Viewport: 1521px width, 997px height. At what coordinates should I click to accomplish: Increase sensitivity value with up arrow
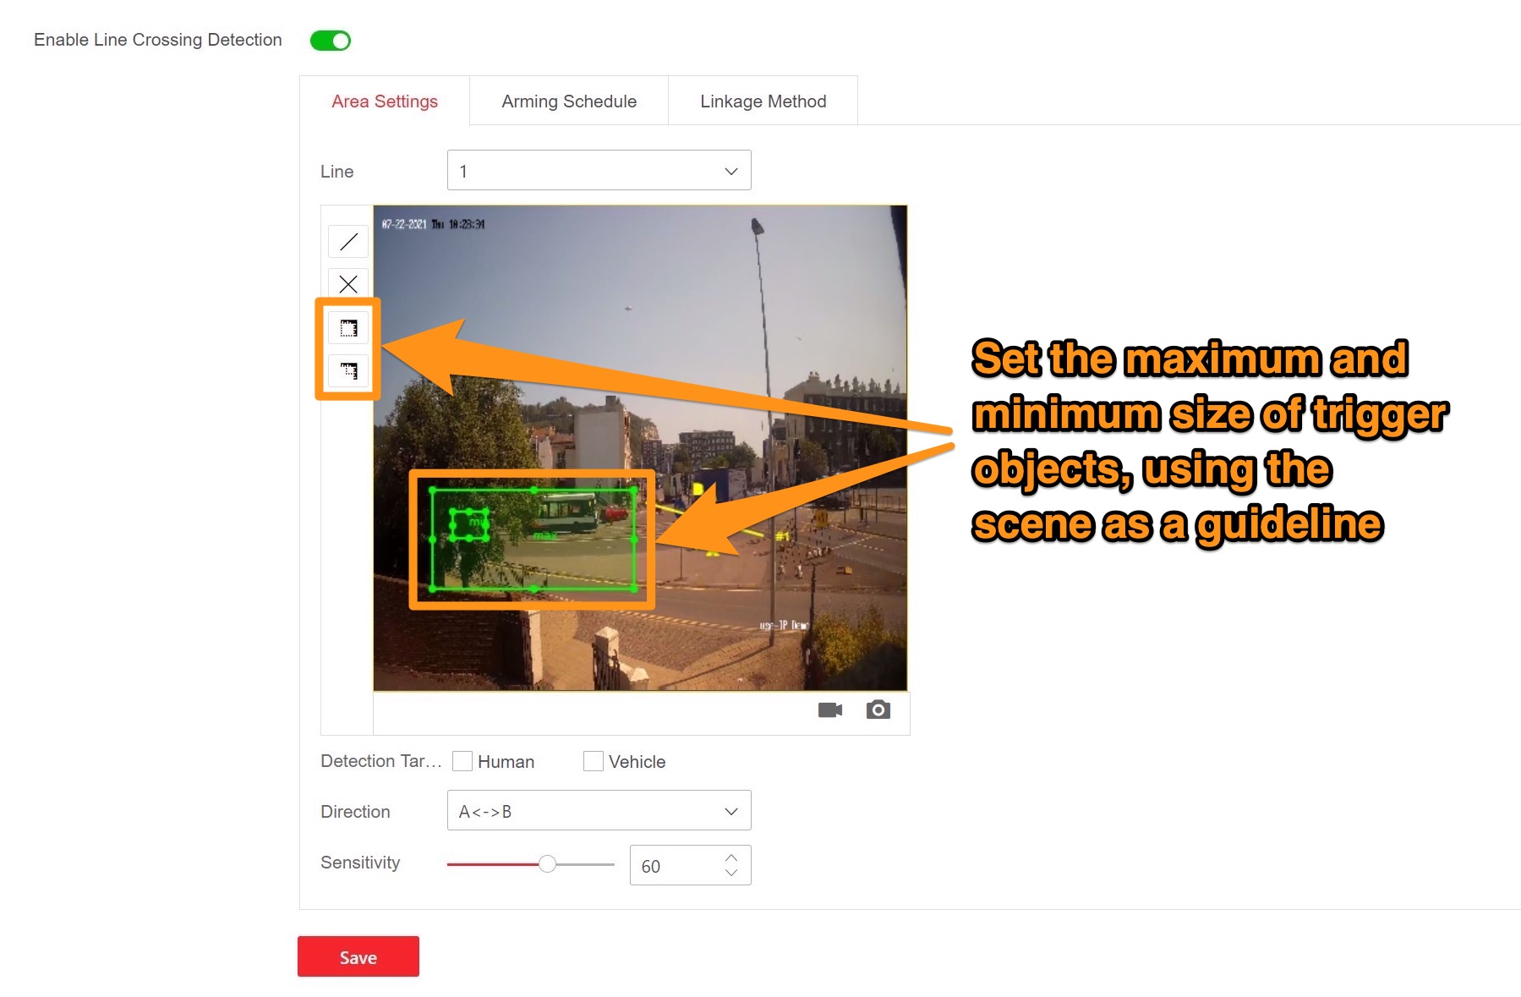pyautogui.click(x=731, y=857)
